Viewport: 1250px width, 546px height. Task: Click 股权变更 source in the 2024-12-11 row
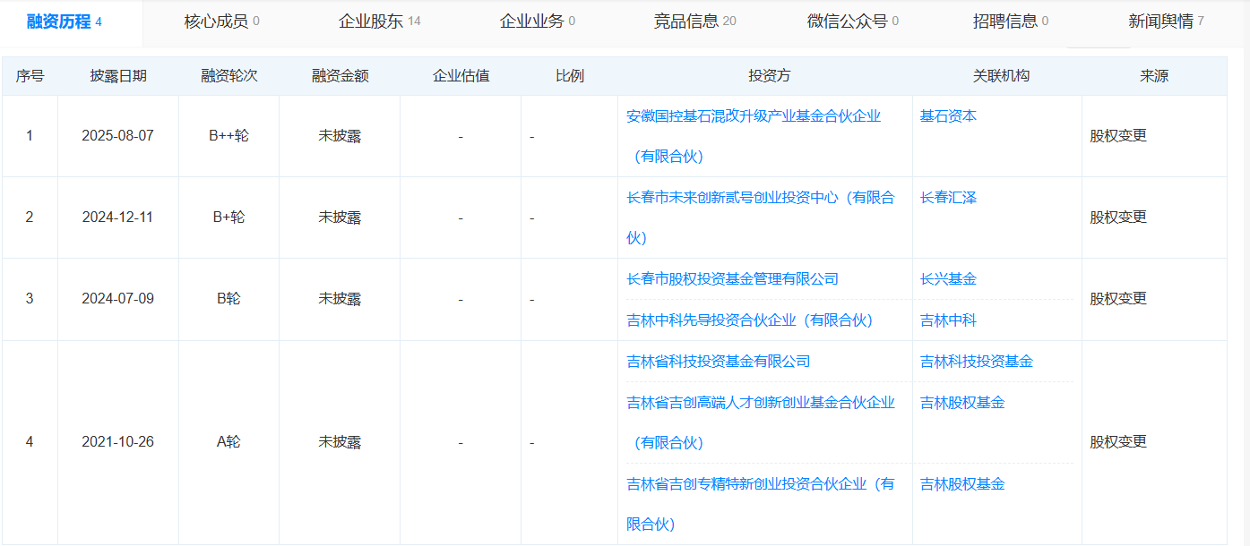(x=1118, y=218)
